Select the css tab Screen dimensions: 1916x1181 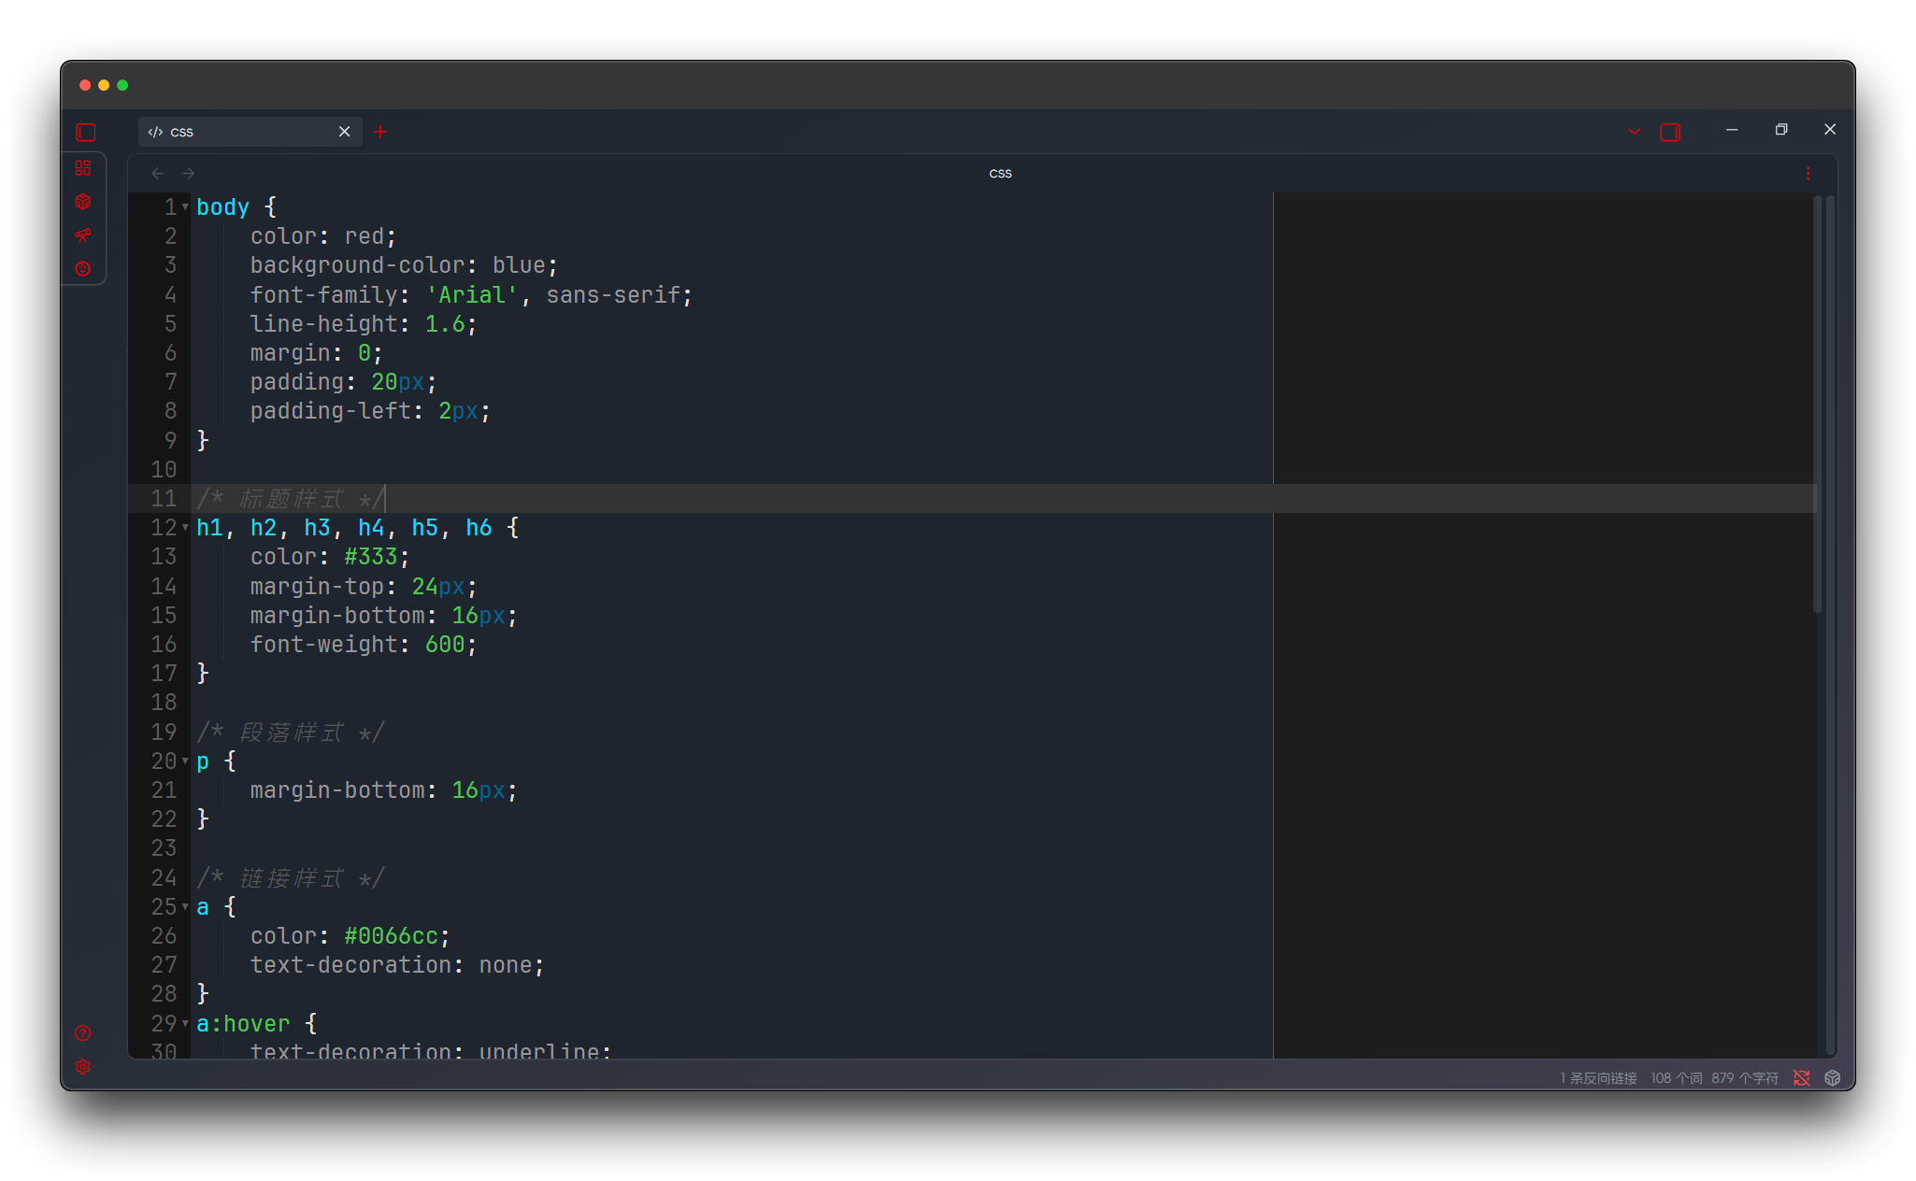[x=243, y=132]
